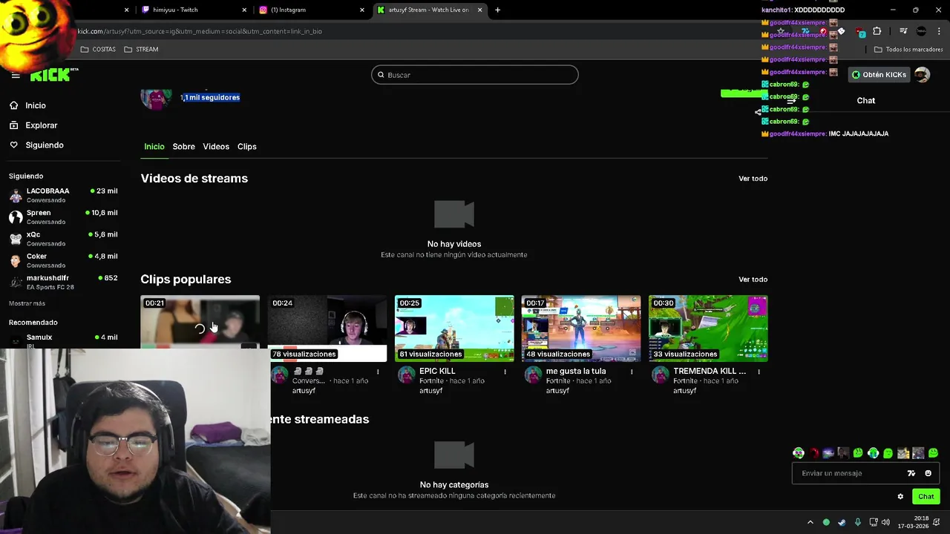This screenshot has width=950, height=534.
Task: Open the Inicio sidebar link
Action: click(x=36, y=105)
